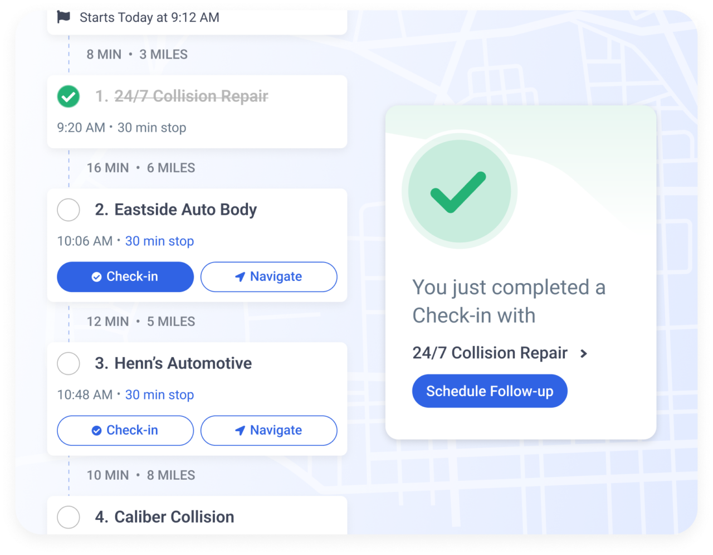The width and height of the screenshot is (713, 555).
Task: Open 30 min stop link under Henn's Automotive
Action: click(159, 395)
